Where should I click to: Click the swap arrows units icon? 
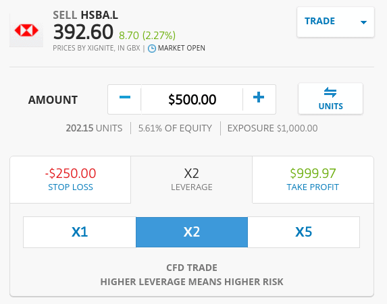coord(330,92)
